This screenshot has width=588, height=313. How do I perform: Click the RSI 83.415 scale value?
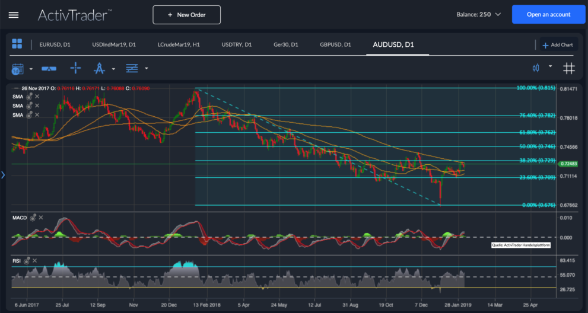(567, 260)
